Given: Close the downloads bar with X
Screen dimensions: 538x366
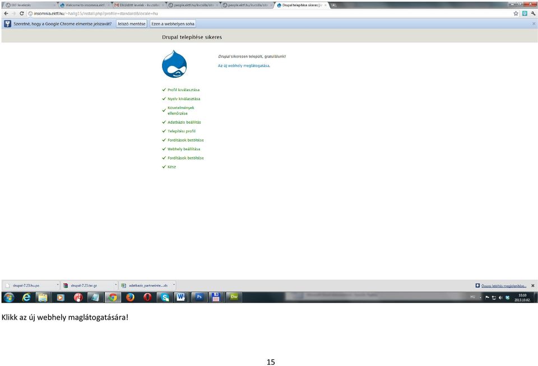Looking at the screenshot, I should (x=533, y=285).
